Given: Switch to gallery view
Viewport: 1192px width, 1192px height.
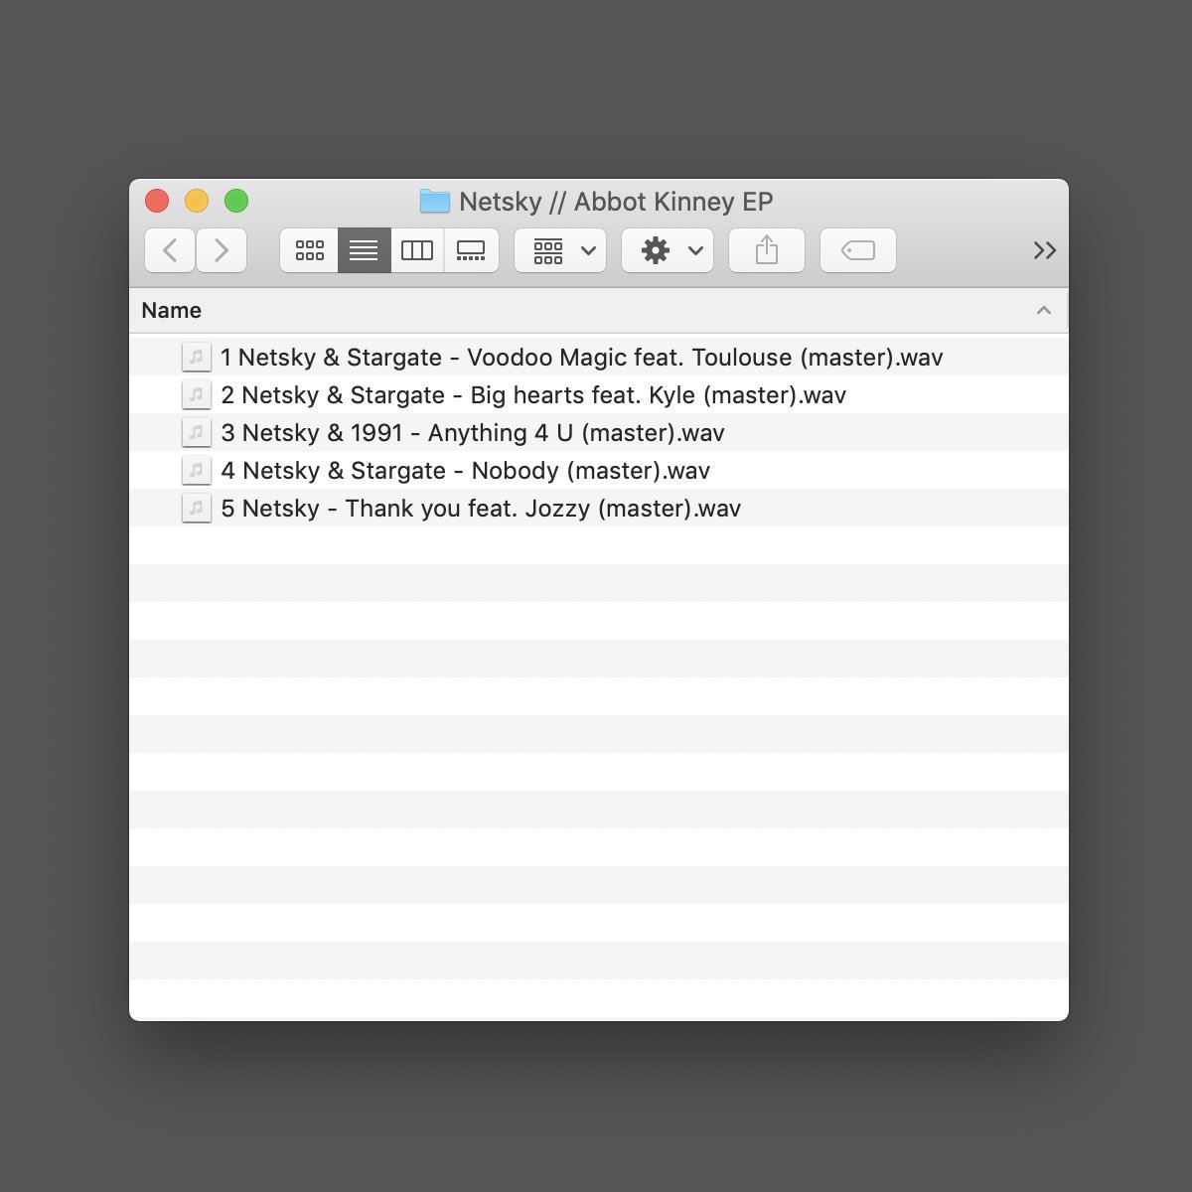Looking at the screenshot, I should tap(471, 250).
